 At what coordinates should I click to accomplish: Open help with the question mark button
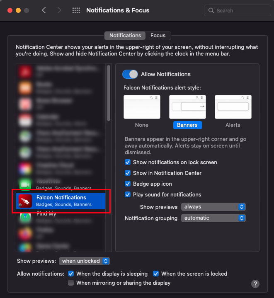(255, 284)
